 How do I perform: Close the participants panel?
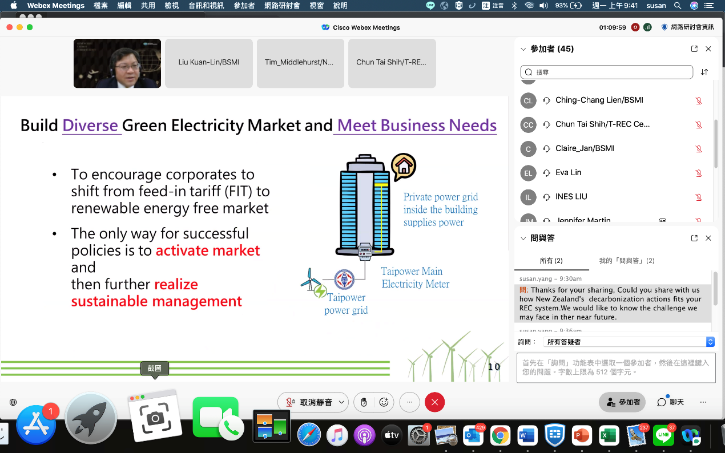tap(708, 49)
